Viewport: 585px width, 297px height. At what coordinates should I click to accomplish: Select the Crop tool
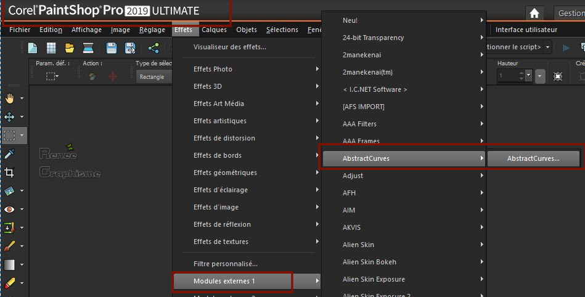(x=9, y=172)
